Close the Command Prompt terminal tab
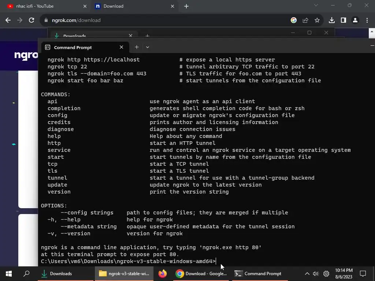This screenshot has height=281, width=375. tap(122, 47)
